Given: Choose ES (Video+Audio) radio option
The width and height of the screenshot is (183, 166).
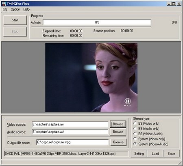Looking at the screenshot, I should coord(135,134).
